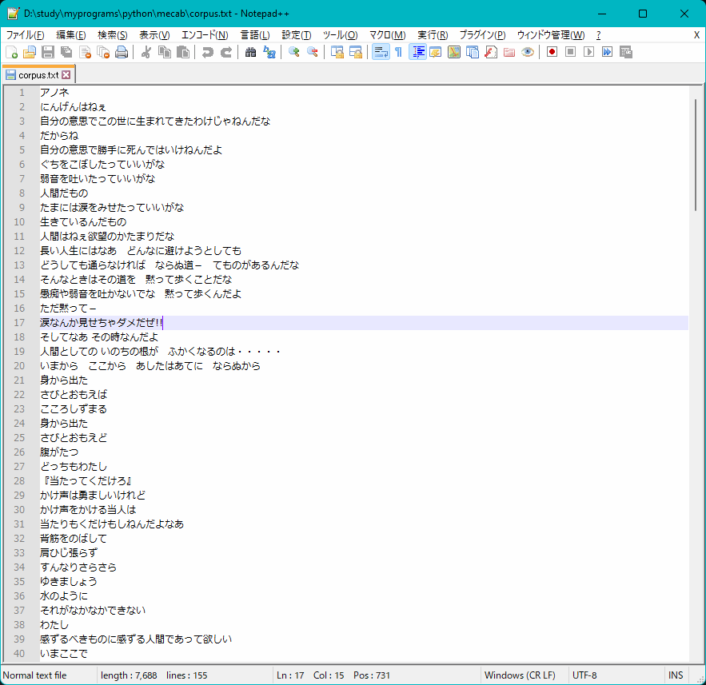Click the Save recorded macro icon
The width and height of the screenshot is (706, 685).
[626, 52]
